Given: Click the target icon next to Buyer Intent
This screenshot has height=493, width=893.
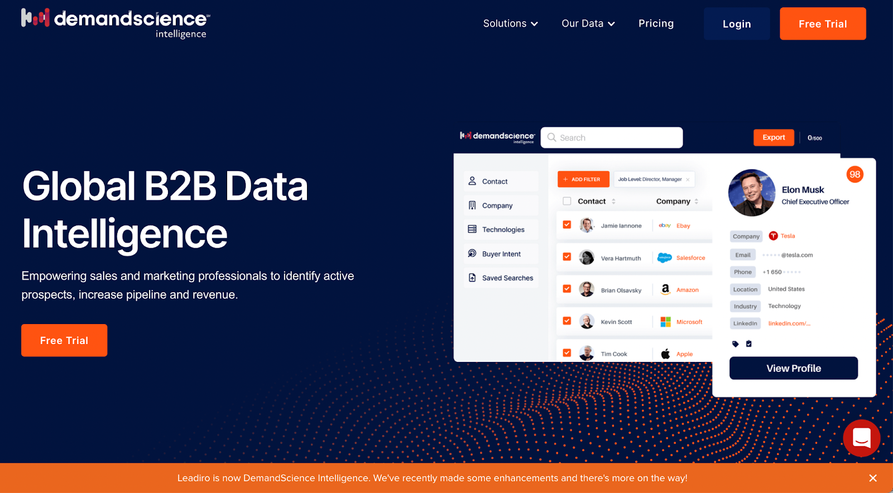Looking at the screenshot, I should [472, 253].
